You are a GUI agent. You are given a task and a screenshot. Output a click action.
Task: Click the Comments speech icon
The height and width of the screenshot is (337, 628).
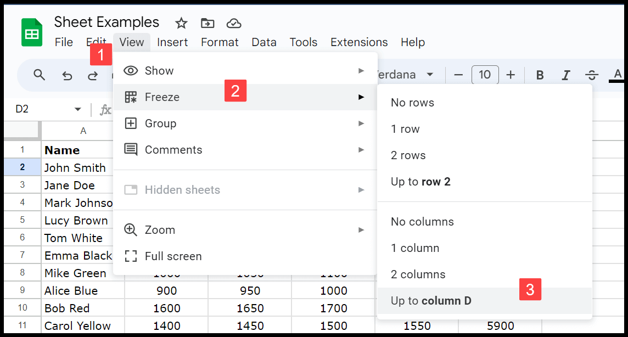(131, 150)
